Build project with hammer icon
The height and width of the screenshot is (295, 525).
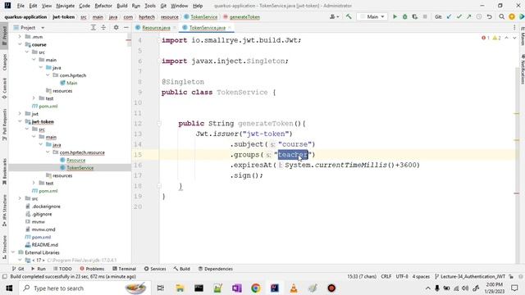coord(349,16)
